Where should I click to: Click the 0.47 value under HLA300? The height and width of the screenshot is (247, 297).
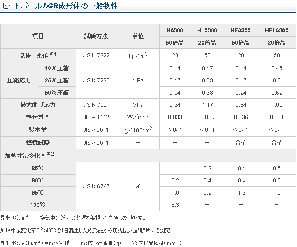point(207,68)
